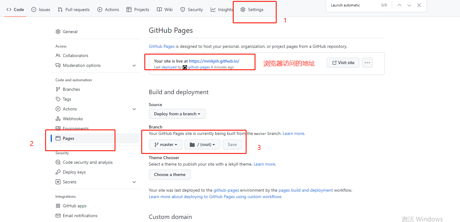Open the Issues tab
Viewport: 460px width, 222px height.
click(x=41, y=10)
